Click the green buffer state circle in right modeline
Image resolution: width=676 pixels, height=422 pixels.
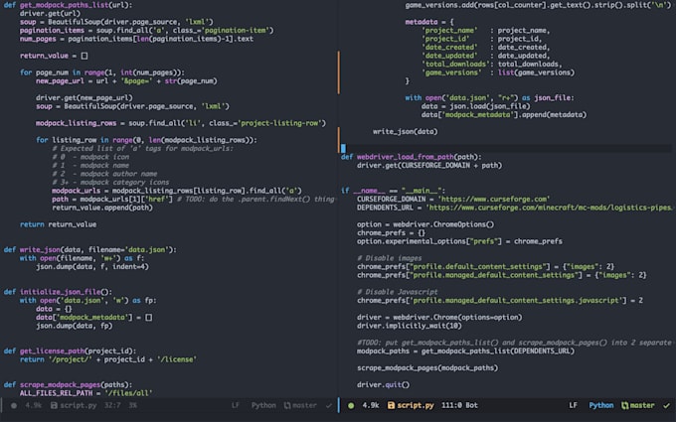tap(350, 405)
